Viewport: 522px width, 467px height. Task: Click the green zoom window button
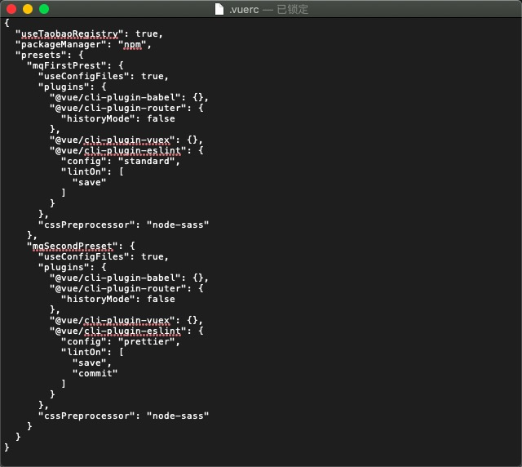pos(44,9)
